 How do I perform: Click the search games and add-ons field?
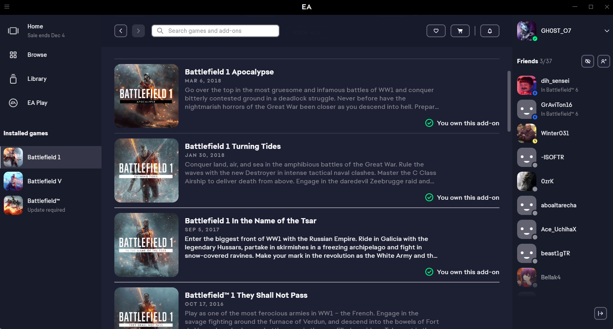point(215,31)
